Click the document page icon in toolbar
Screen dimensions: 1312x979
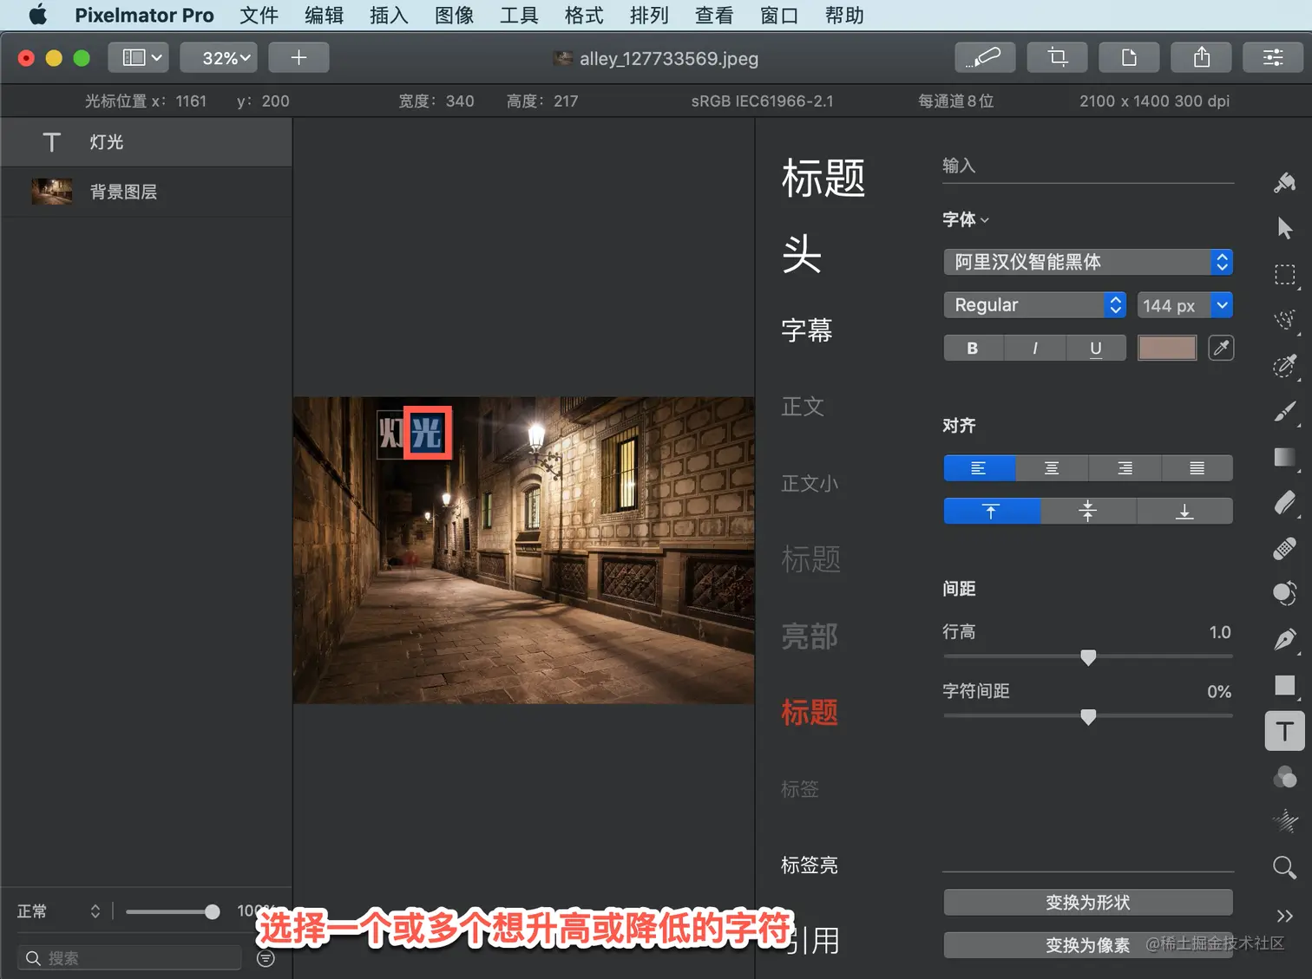1129,57
